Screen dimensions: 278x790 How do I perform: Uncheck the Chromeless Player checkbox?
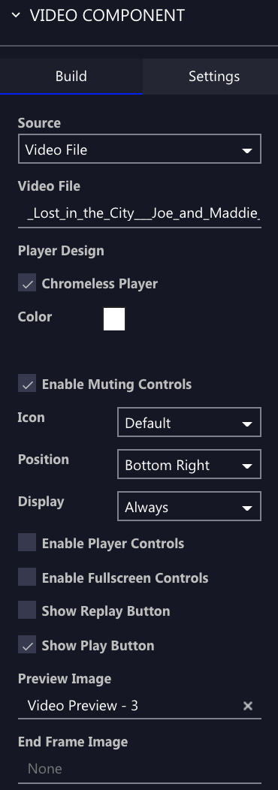(27, 283)
